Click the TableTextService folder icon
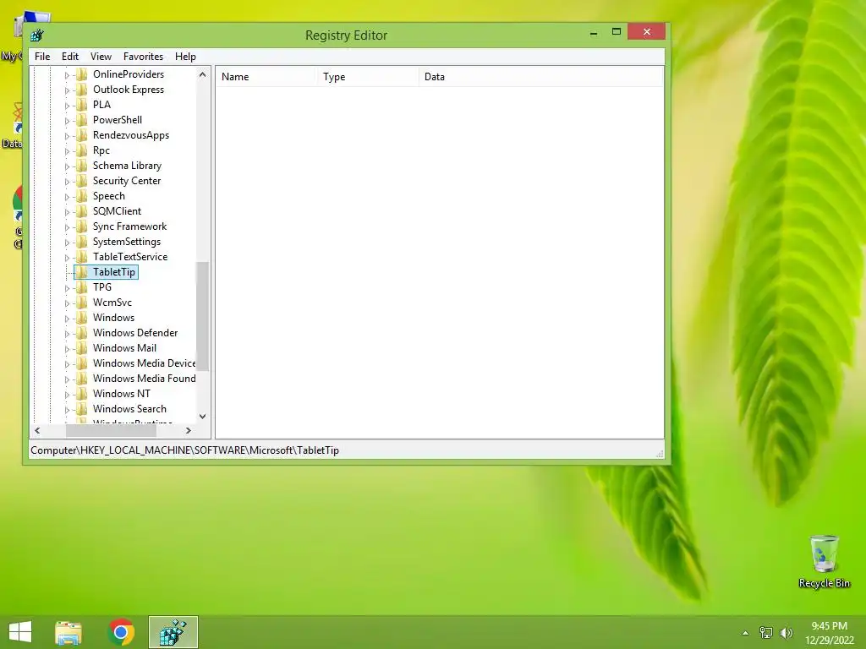The width and height of the screenshot is (866, 649). click(82, 257)
